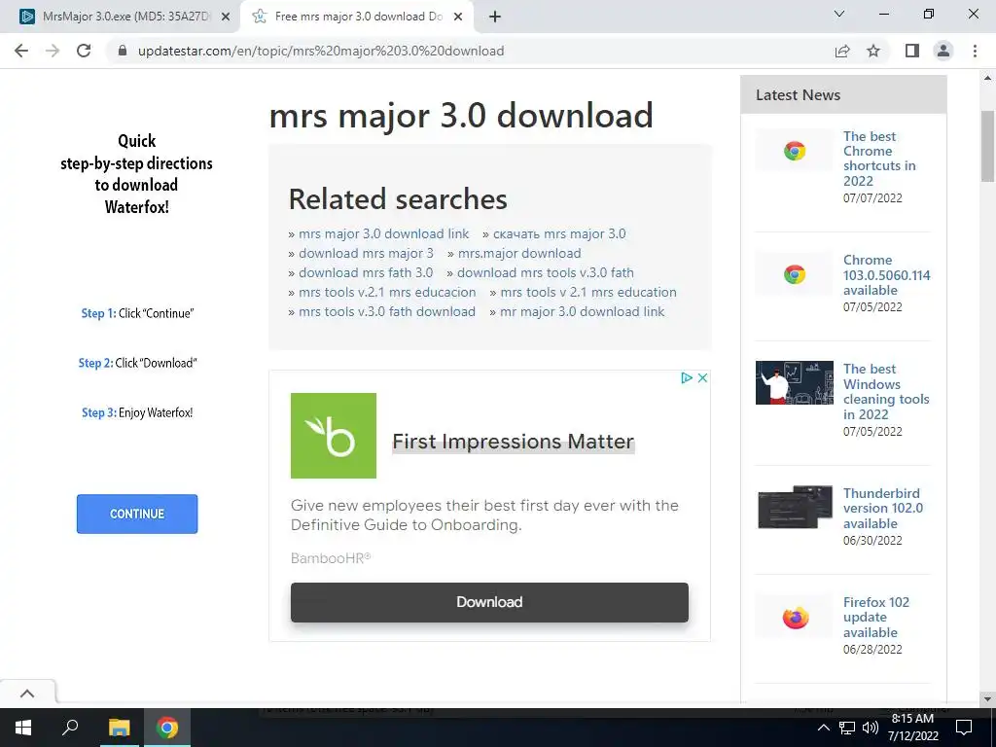Viewport: 996px width, 747px height.
Task: Click the Firefox logo thumbnail
Action: pyautogui.click(x=795, y=617)
